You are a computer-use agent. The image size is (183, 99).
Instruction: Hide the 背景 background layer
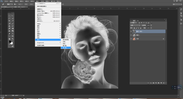[x=131, y=39]
